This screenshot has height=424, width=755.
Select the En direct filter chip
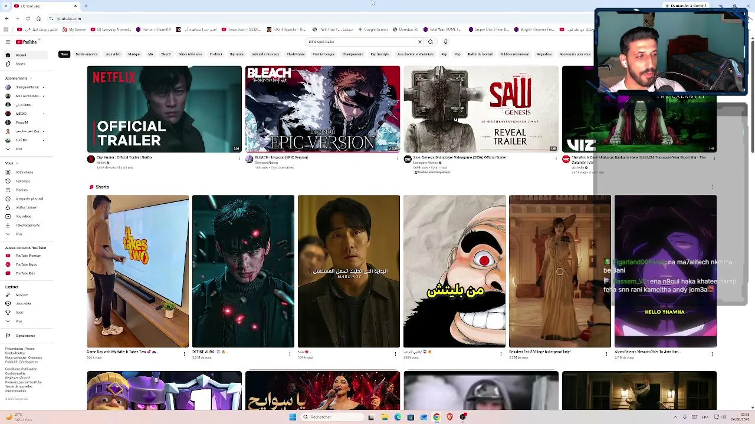pyautogui.click(x=216, y=54)
